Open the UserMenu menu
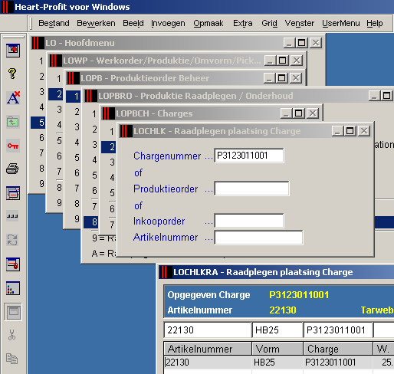 tap(340, 23)
